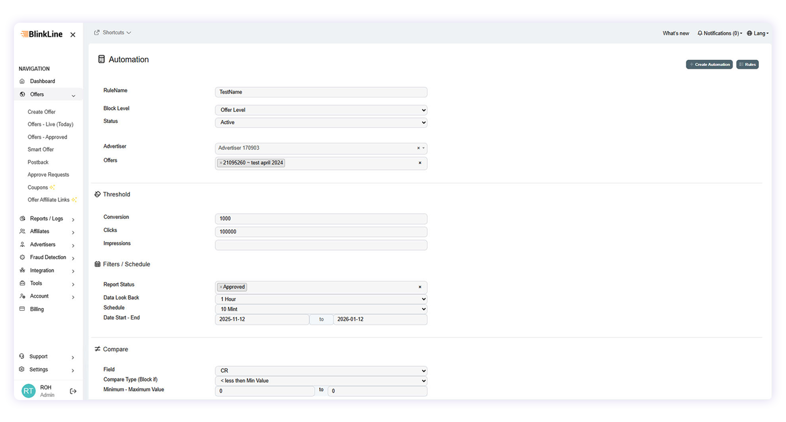Open the Rules page via its button
Viewport: 786px width, 422px height.
pos(747,64)
